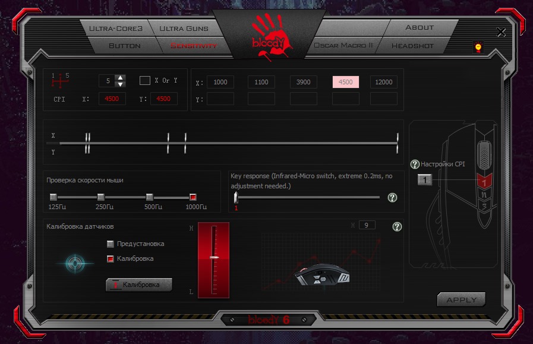
Task: Open the Ultra-Core3 tab
Action: tap(116, 28)
